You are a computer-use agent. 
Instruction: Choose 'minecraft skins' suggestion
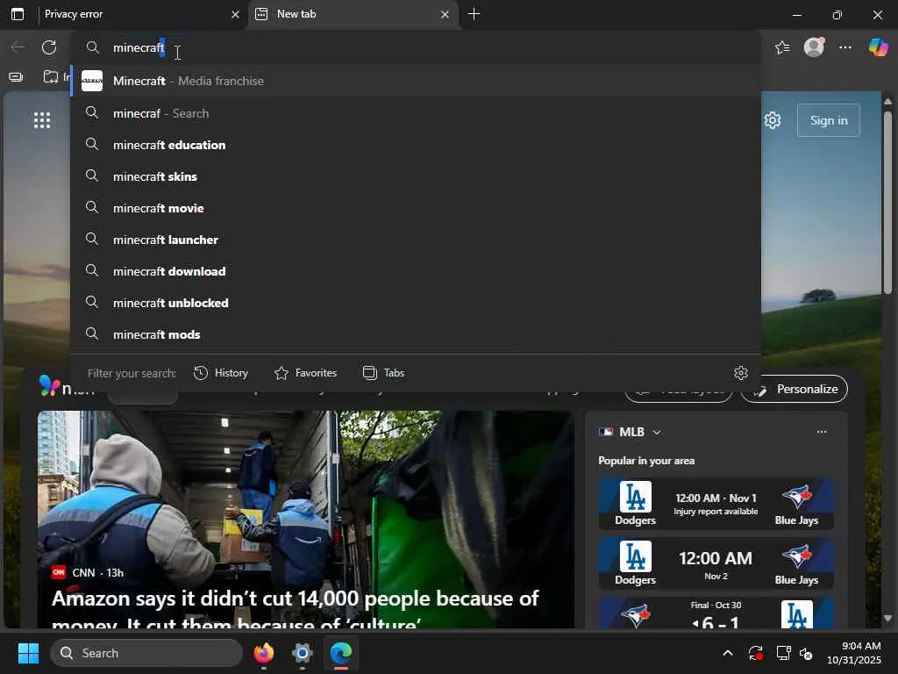(416, 176)
